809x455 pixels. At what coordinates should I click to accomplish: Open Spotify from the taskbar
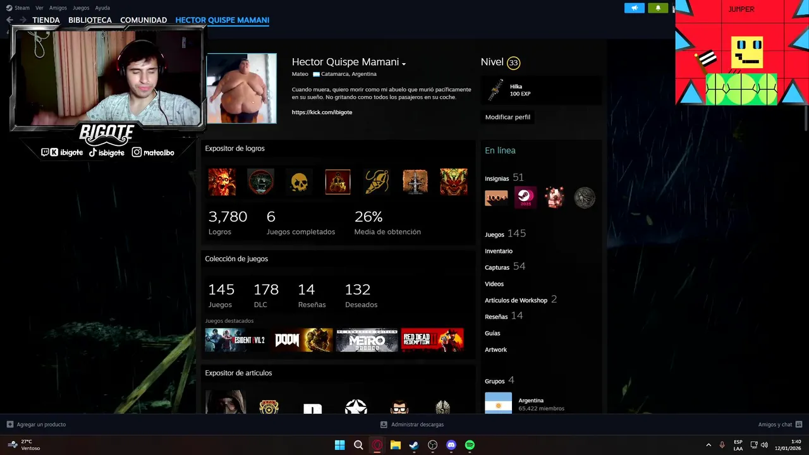pos(470,445)
